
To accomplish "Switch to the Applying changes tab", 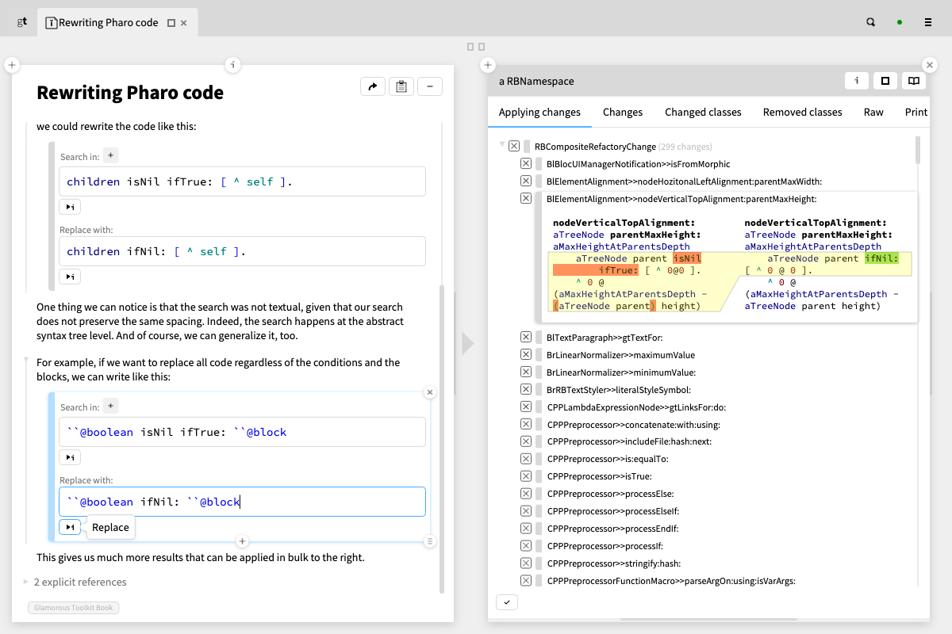I will (x=539, y=112).
